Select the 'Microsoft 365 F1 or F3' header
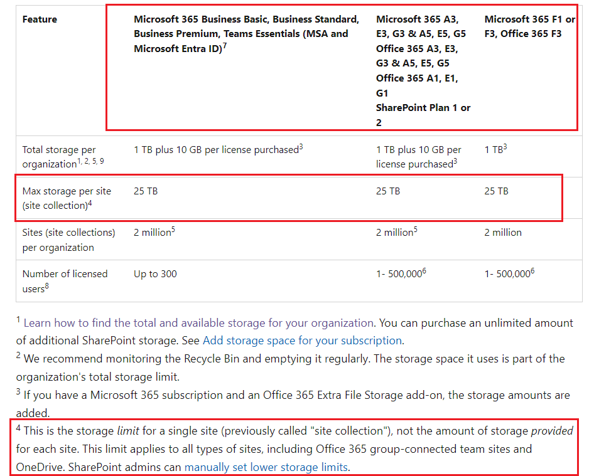 tap(530, 26)
